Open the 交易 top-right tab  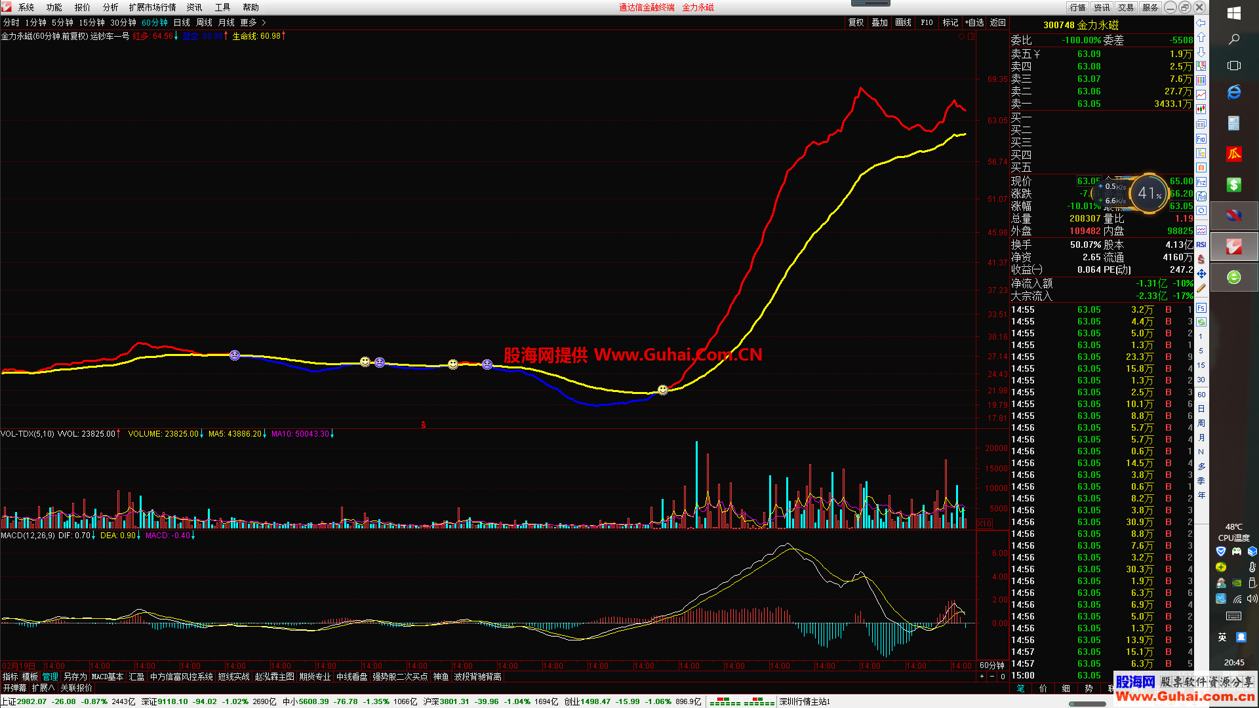pyautogui.click(x=1126, y=7)
